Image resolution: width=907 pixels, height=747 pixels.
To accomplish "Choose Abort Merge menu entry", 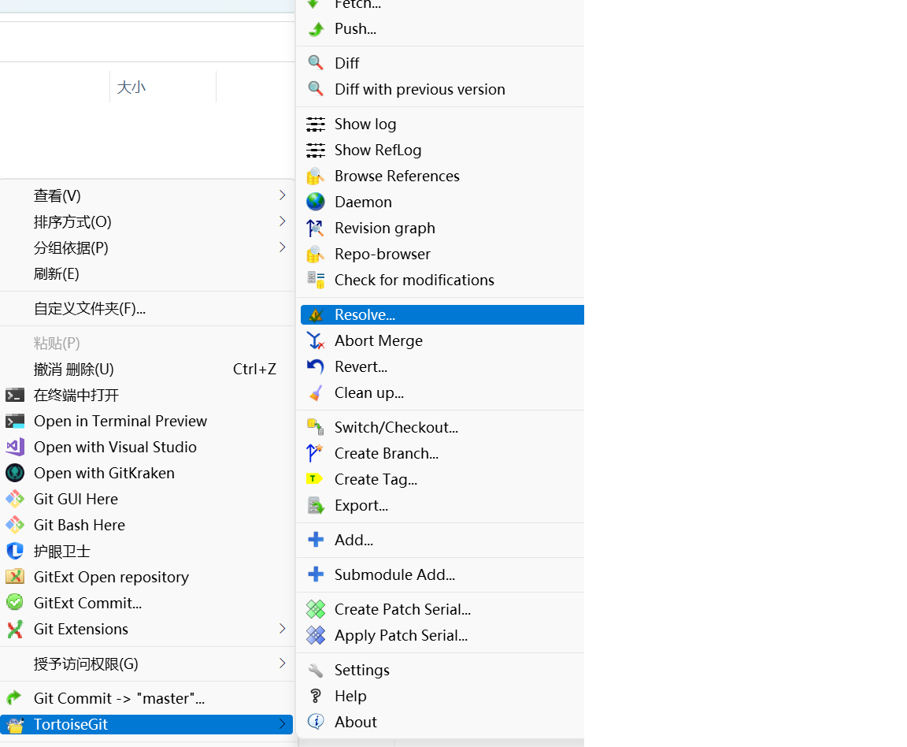I will click(442, 341).
